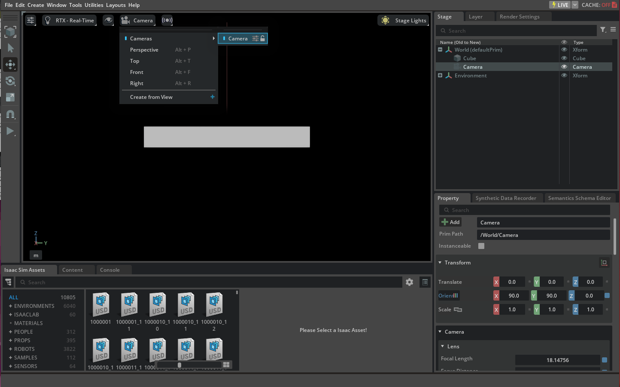This screenshot has height=387, width=620.
Task: Open the RTX - Real-Time renderer dropdown
Action: tap(69, 20)
